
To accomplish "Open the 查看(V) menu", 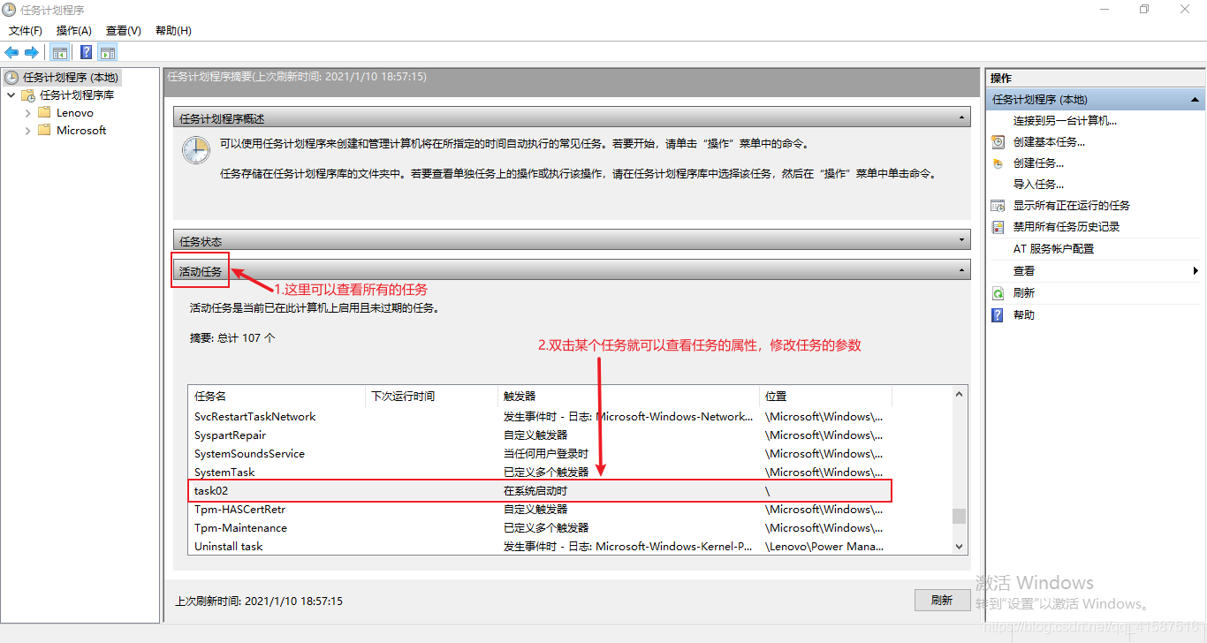I will 124,30.
